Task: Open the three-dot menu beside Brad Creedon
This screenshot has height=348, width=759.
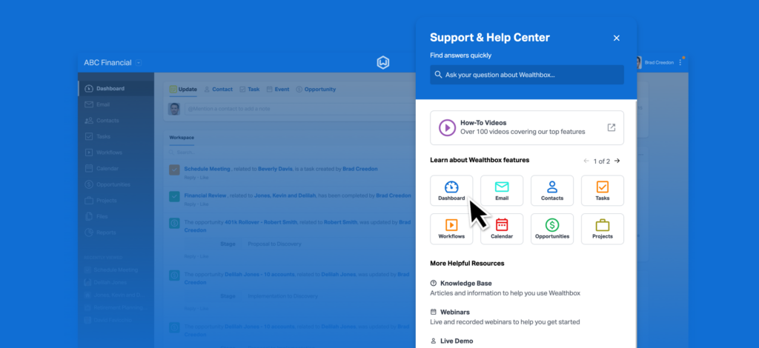Action: pyautogui.click(x=680, y=63)
